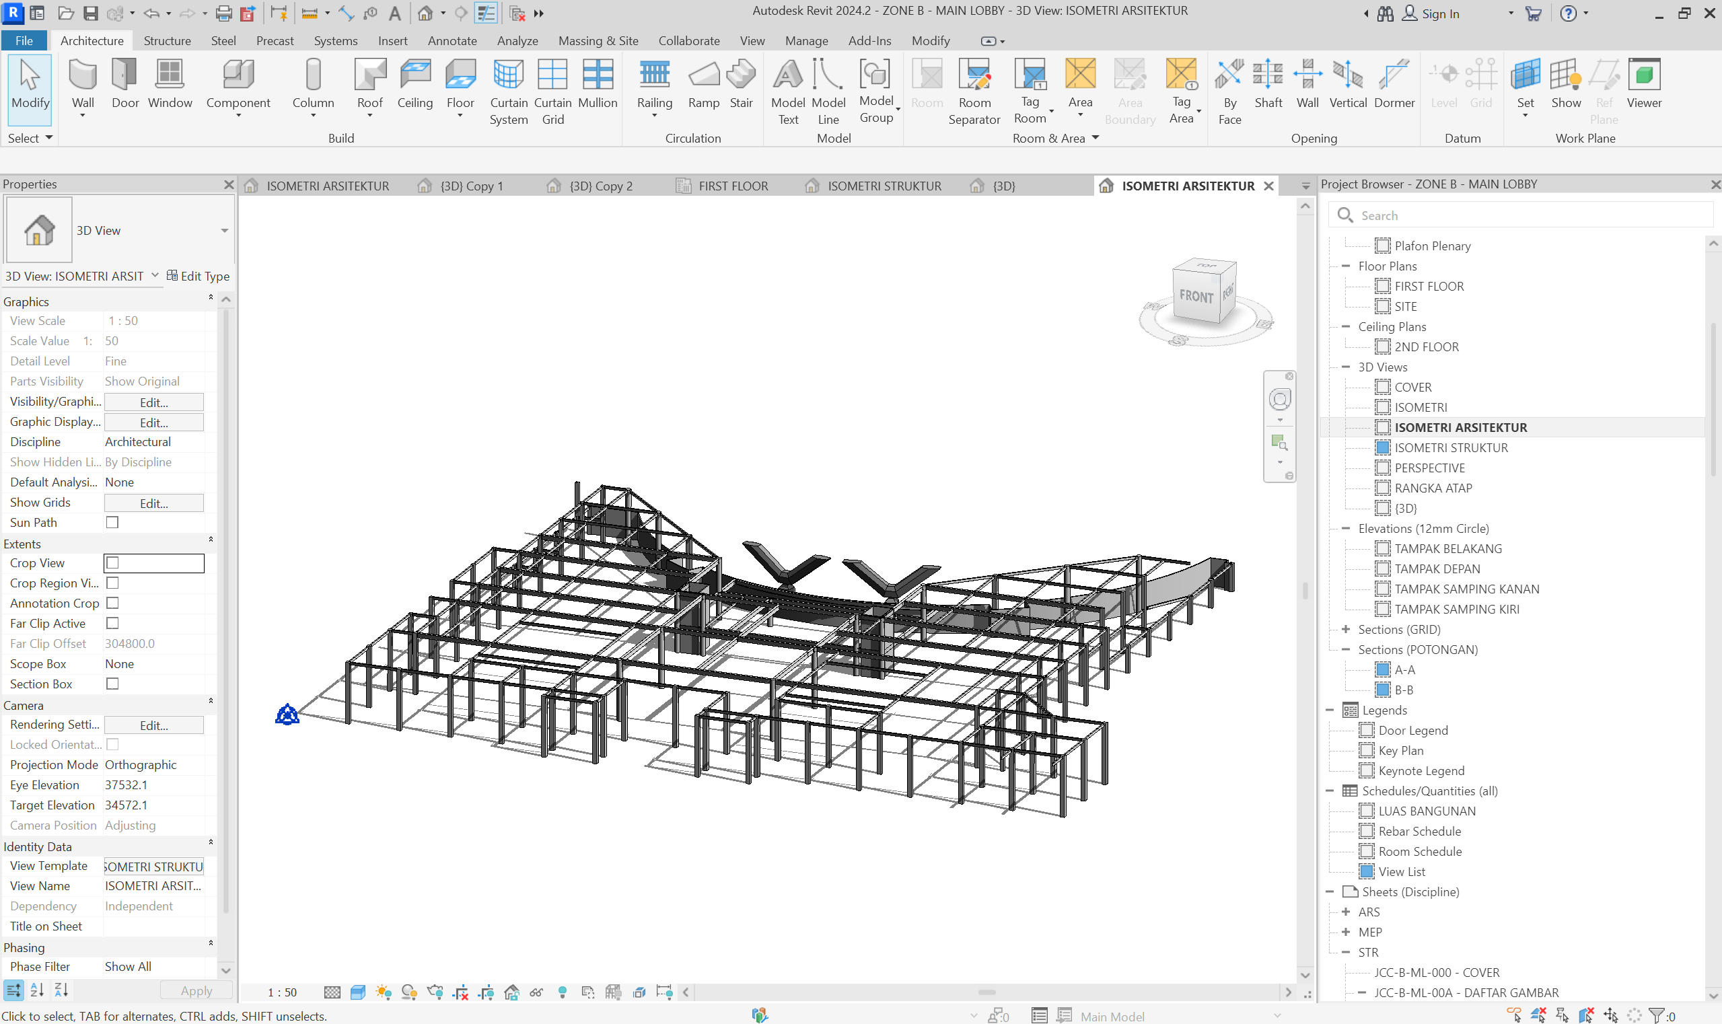1722x1024 pixels.
Task: Click the Project Browser search field
Action: (x=1518, y=215)
